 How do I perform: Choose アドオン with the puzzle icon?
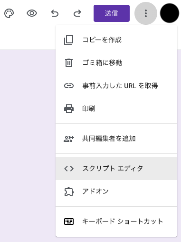116,192
